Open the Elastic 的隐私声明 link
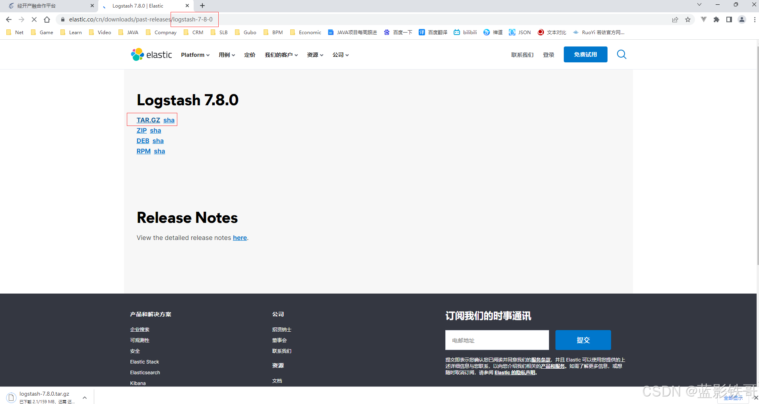 [515, 373]
